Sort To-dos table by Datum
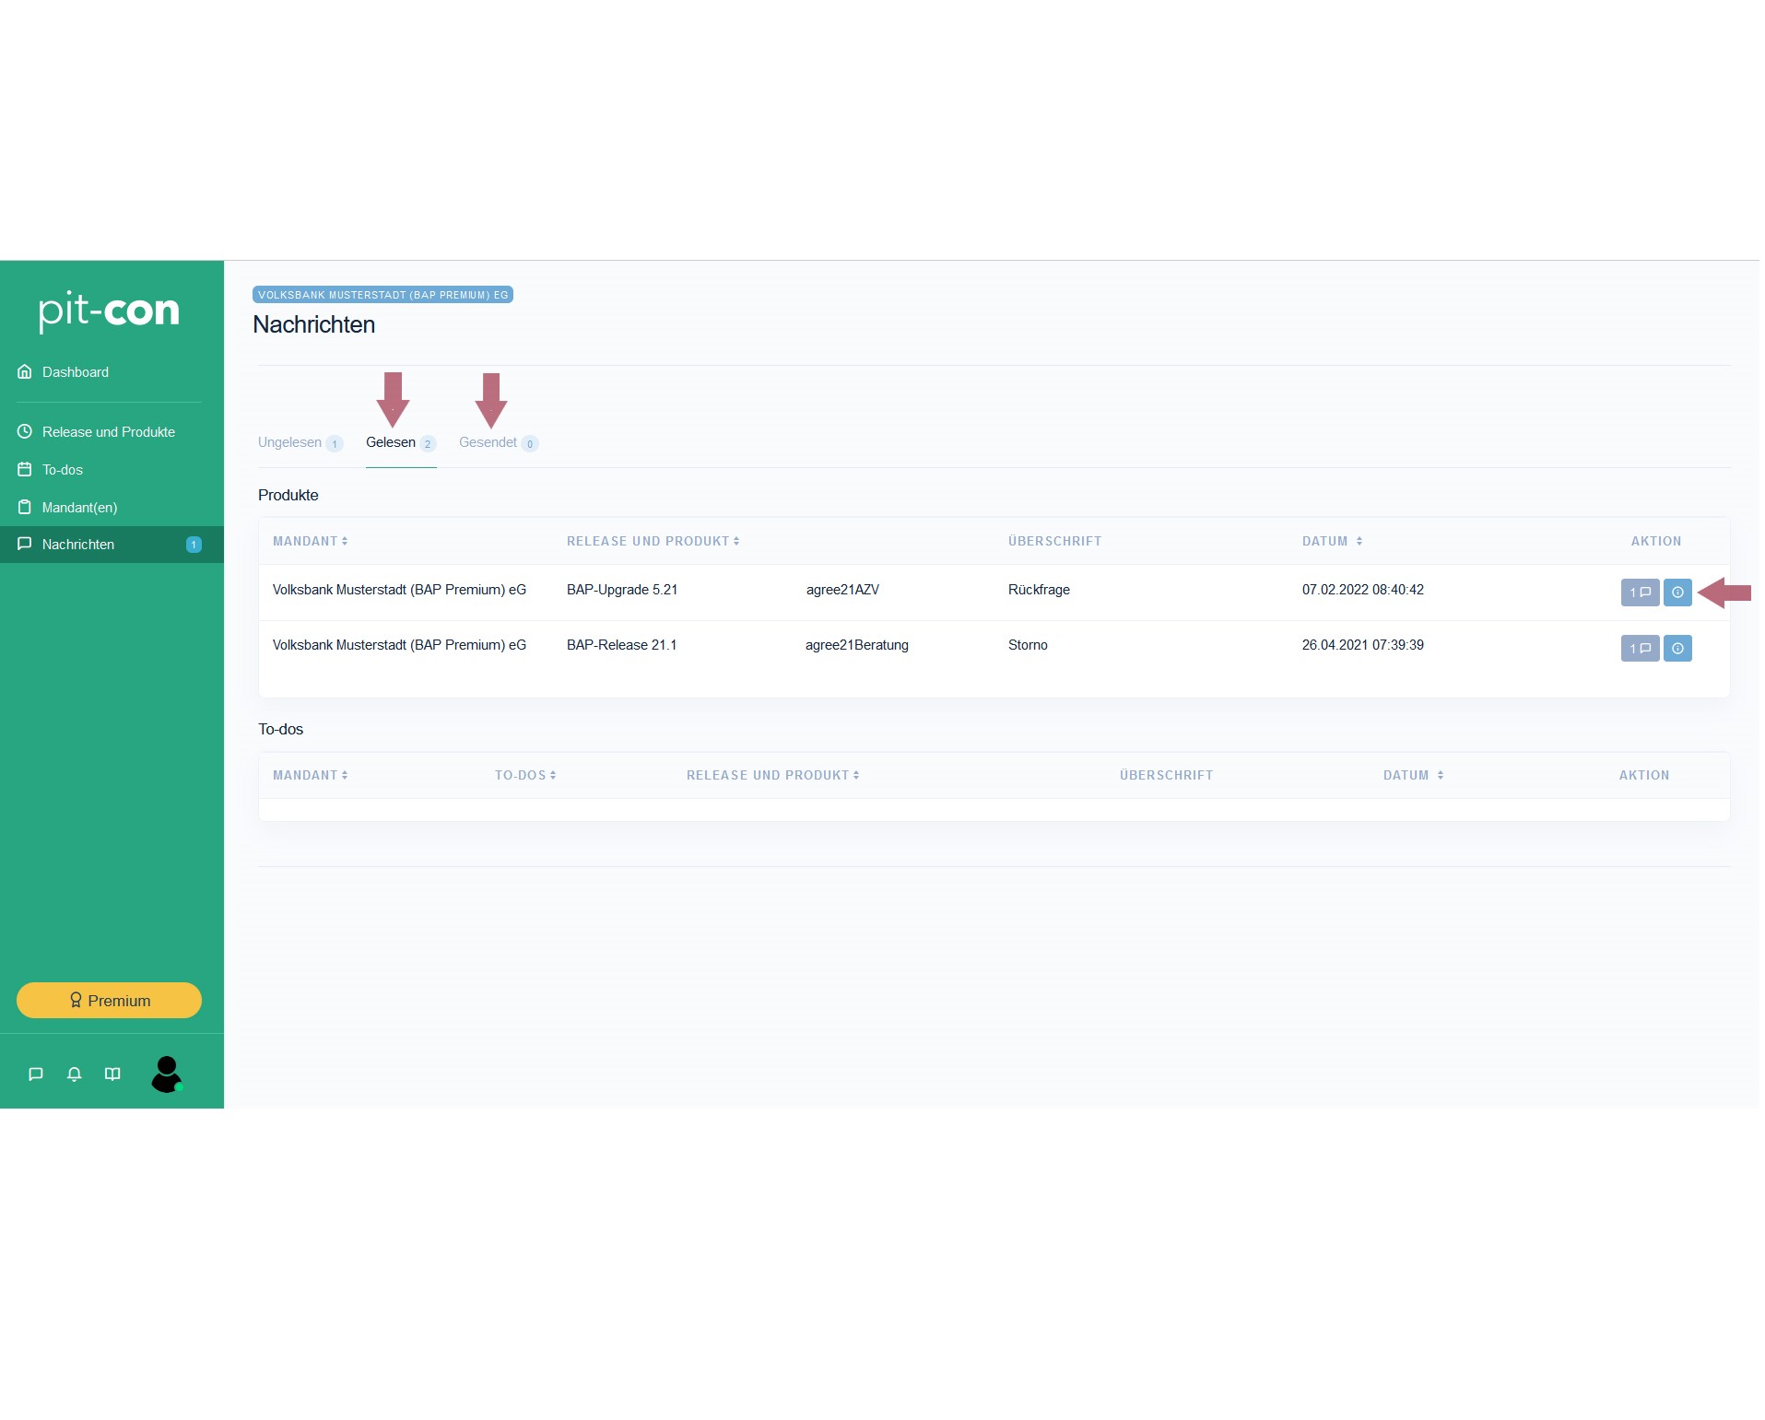 click(1414, 776)
